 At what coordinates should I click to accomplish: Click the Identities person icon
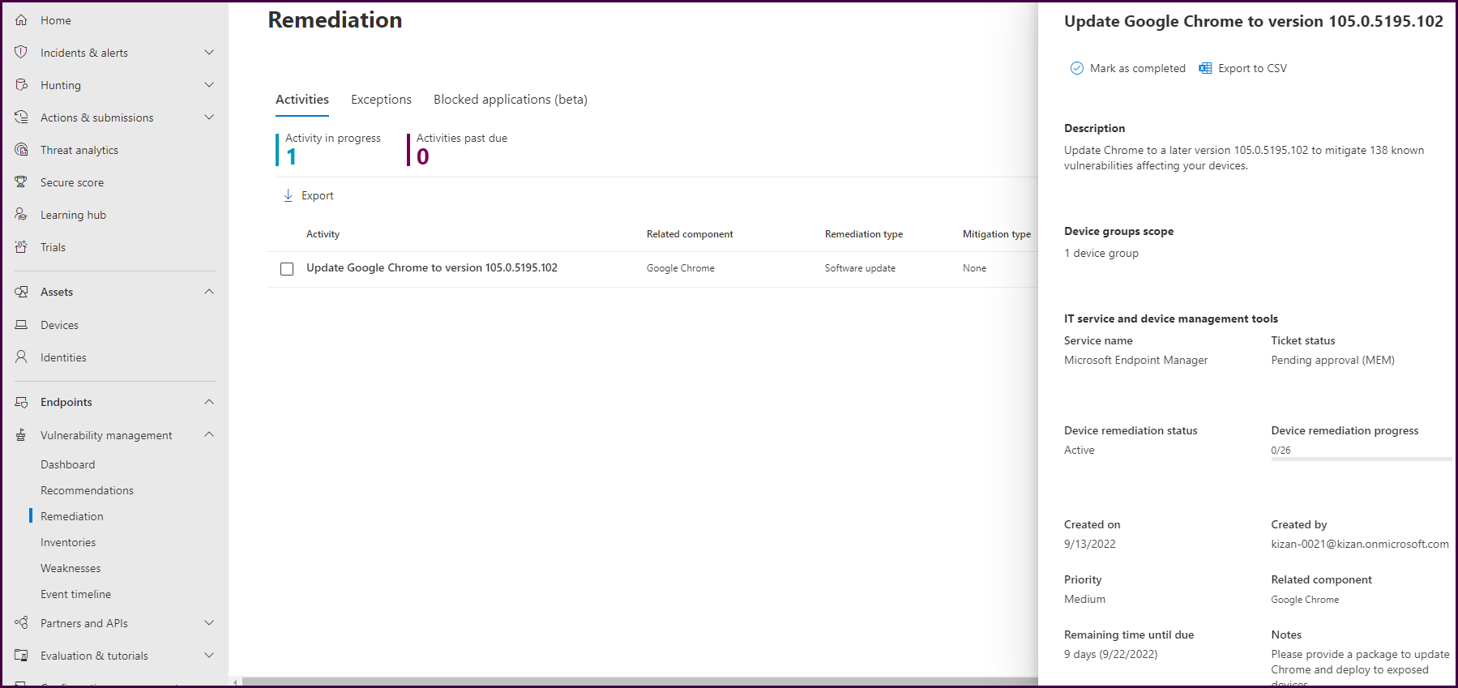tap(21, 357)
